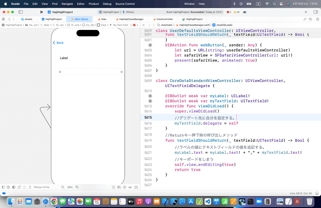
Task: Open Spotlight search in the menu bar
Action: (x=274, y=4)
